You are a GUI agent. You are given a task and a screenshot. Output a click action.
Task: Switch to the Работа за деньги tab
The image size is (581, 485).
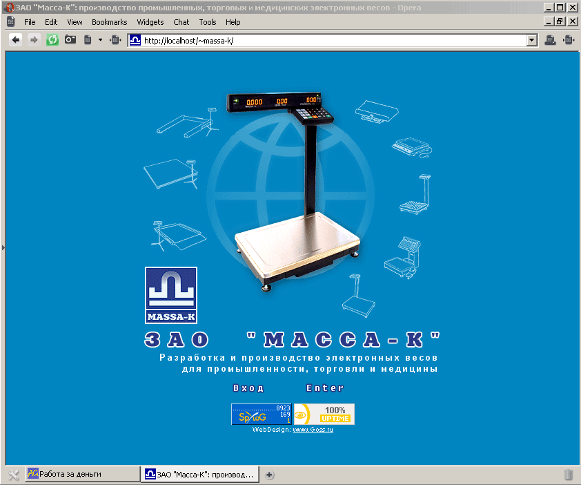[82, 474]
